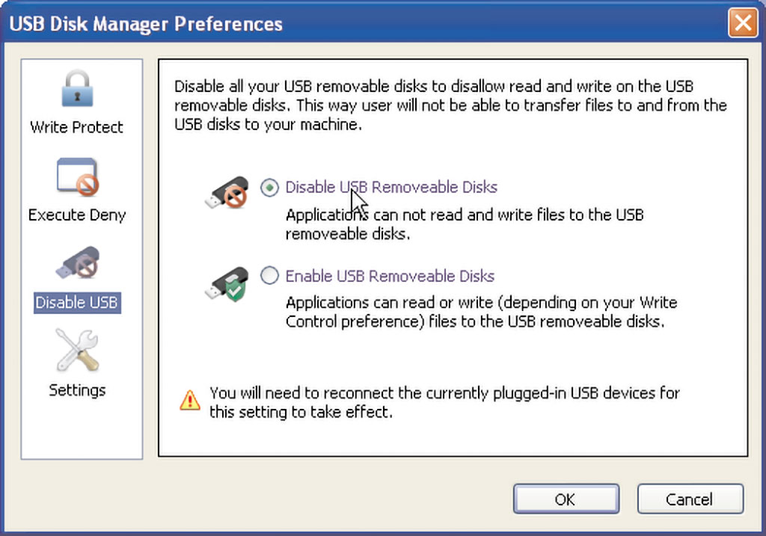Click the USB Disk Manager Preferences title bar

tap(367, 23)
